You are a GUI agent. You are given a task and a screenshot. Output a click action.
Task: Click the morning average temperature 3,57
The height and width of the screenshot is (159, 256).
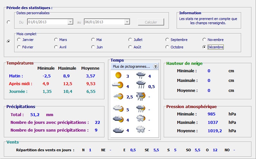91,76
